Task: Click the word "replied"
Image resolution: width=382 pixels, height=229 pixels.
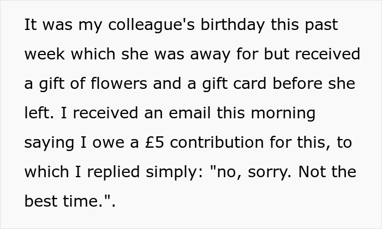Action: pyautogui.click(x=114, y=173)
